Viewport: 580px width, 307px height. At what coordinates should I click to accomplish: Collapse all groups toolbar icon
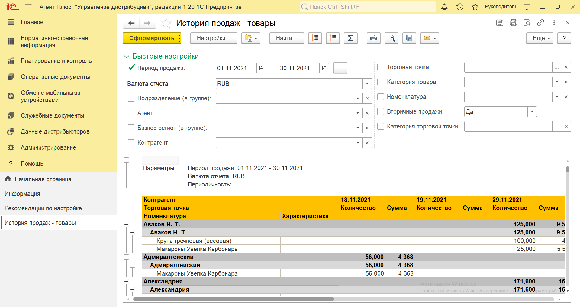point(315,38)
